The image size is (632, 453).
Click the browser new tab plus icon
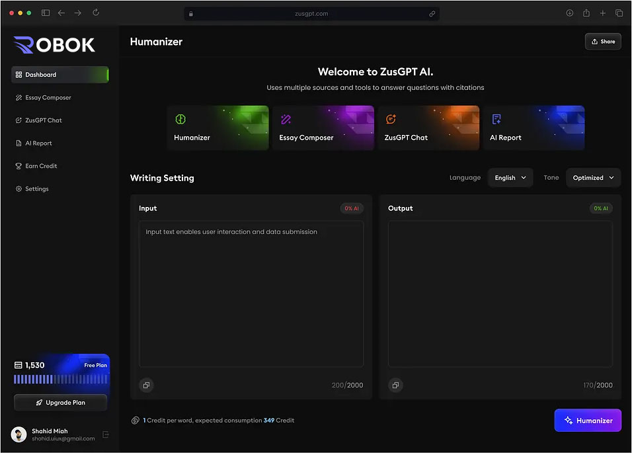click(x=602, y=13)
